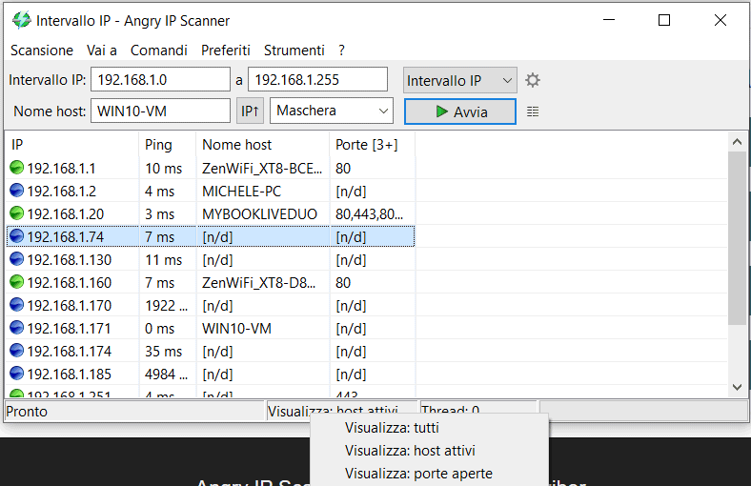Open the Preferiti menu
The width and height of the screenshot is (751, 486).
click(x=226, y=51)
